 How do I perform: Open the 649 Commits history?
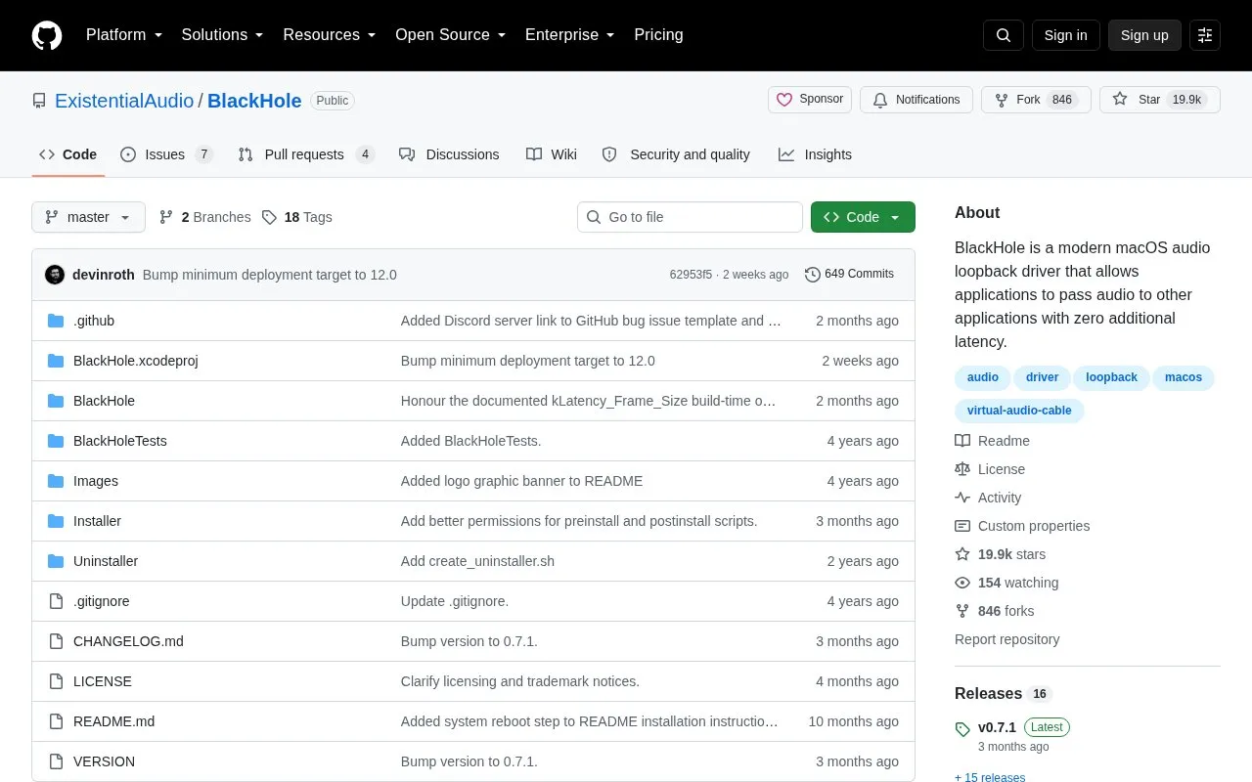pyautogui.click(x=849, y=275)
